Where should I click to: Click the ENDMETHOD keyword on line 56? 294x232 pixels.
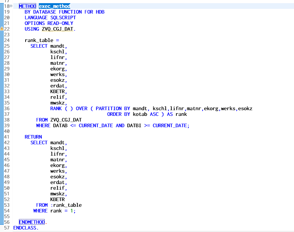[31, 222]
